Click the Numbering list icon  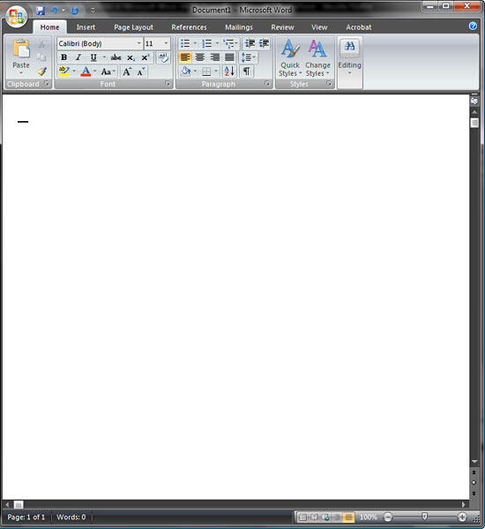coord(206,43)
